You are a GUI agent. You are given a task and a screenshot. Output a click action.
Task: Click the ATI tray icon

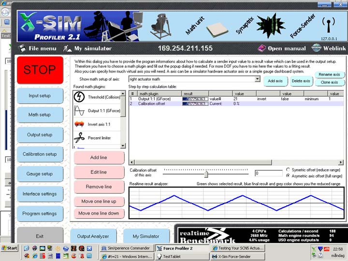pyautogui.click(x=327, y=249)
